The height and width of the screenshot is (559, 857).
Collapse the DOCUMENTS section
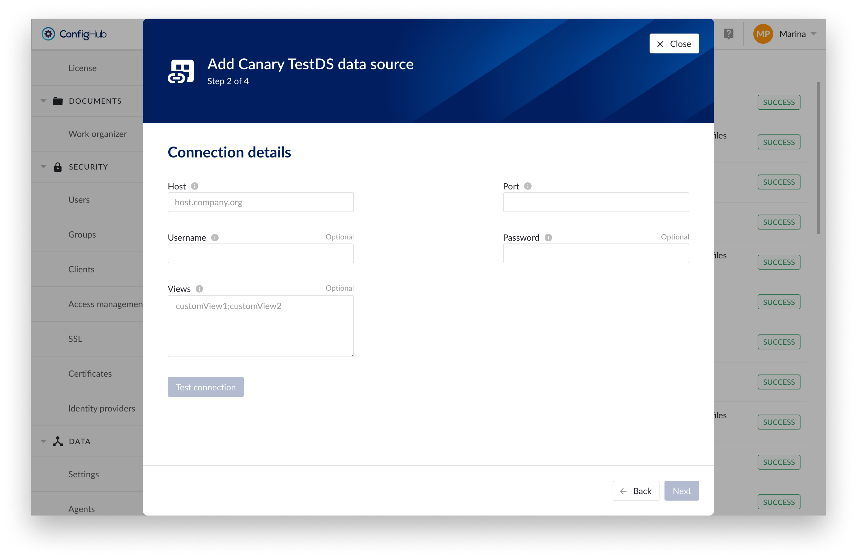coord(43,101)
